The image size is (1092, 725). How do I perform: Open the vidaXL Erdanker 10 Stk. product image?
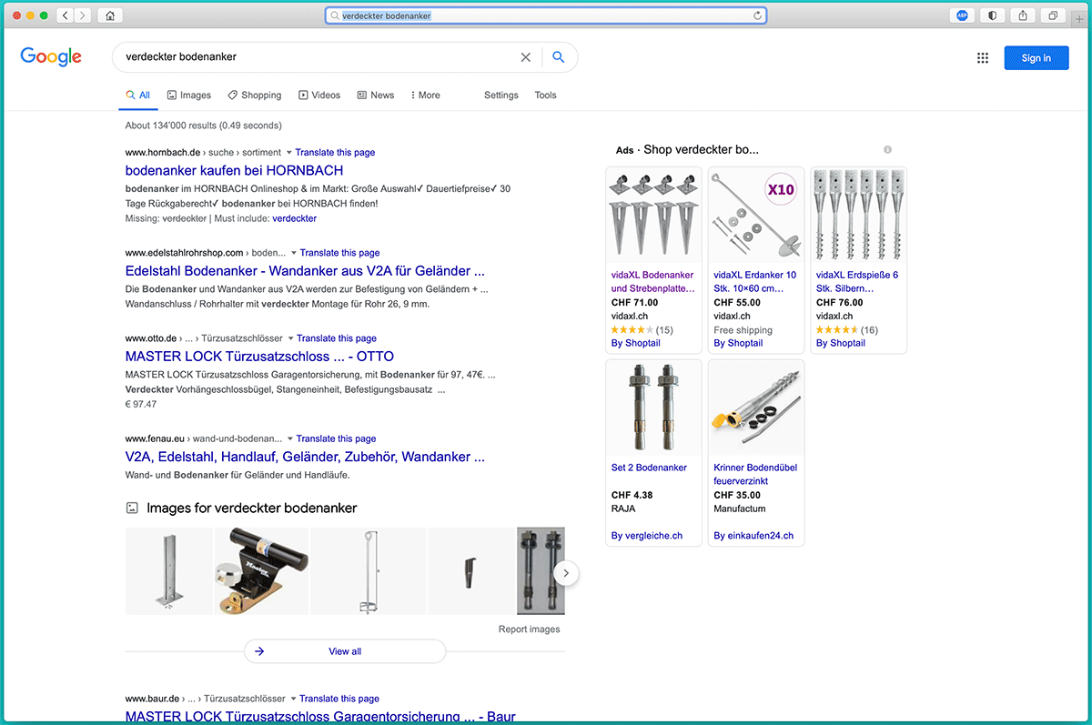(756, 216)
